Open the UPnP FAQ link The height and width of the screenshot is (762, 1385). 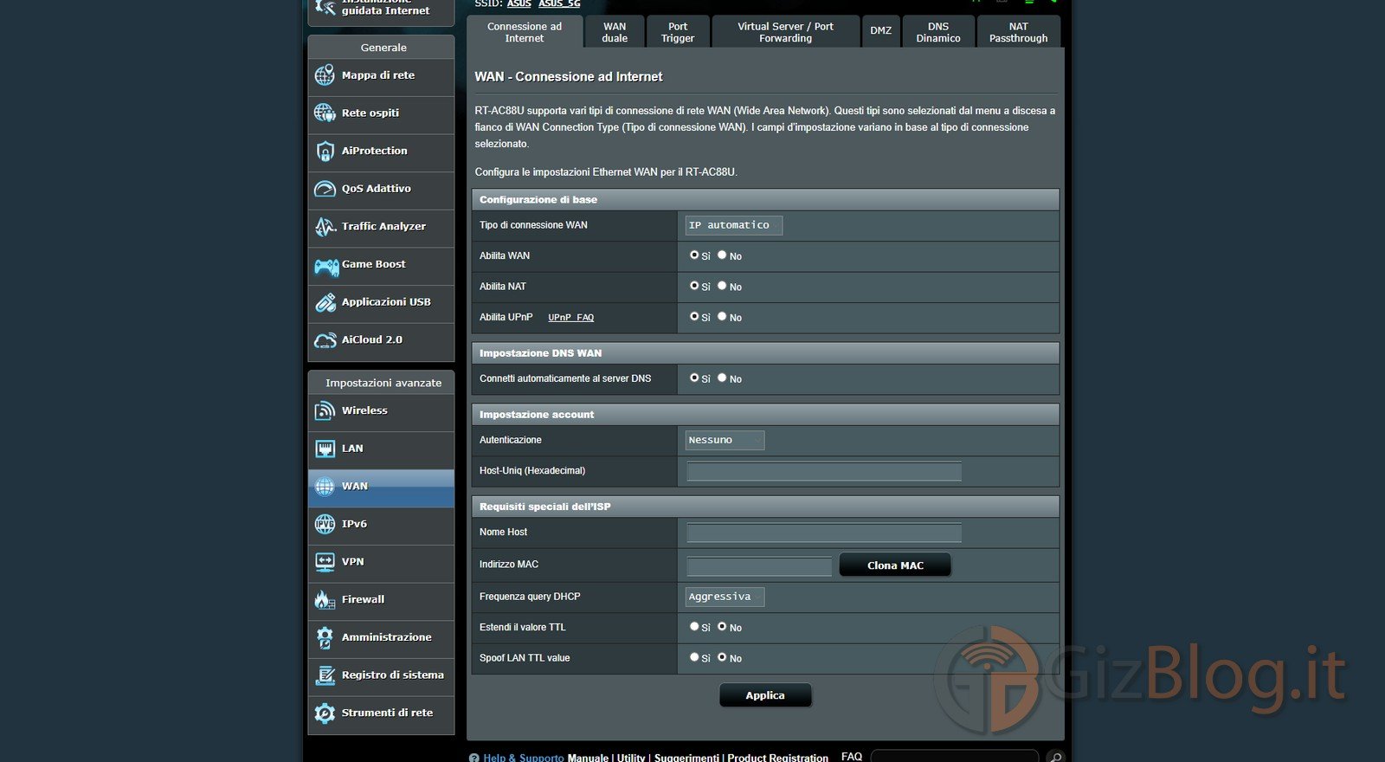click(571, 318)
